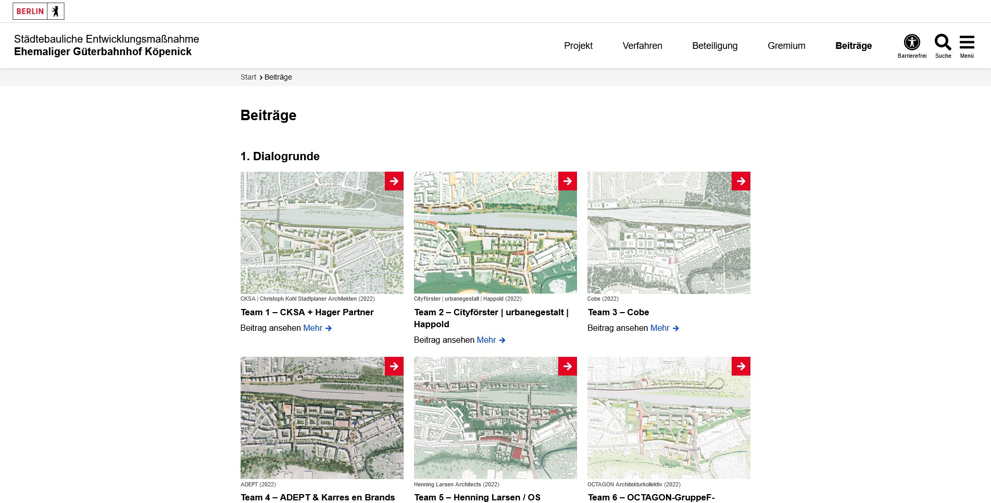Go to the Gremium navigation item

(786, 46)
